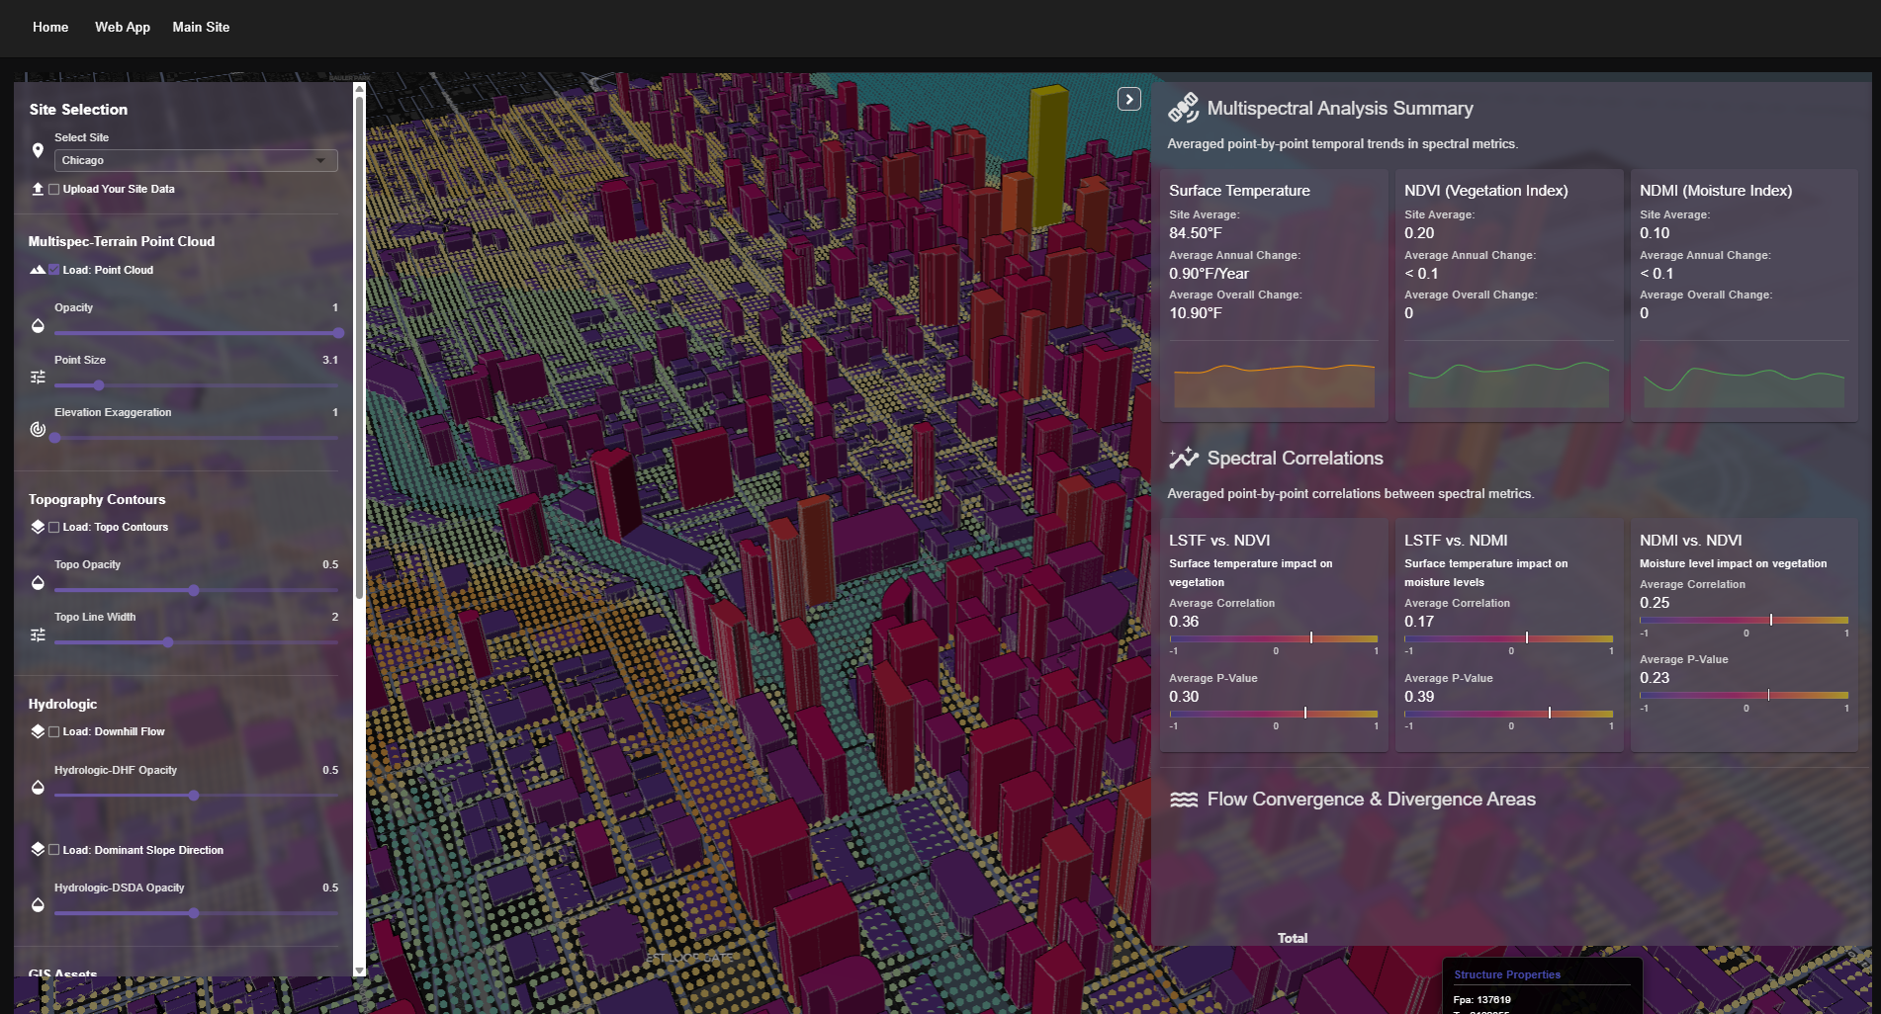Click the "Total" label under Flow Convergence
Image resolution: width=1881 pixels, height=1014 pixels.
tap(1293, 938)
